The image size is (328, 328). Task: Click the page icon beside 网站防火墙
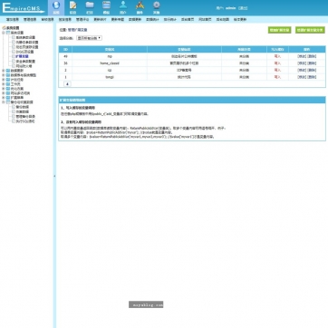point(14,65)
